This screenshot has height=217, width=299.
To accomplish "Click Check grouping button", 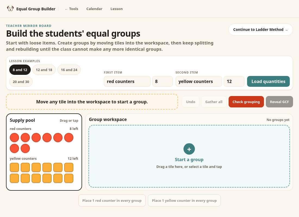I will point(246,102).
